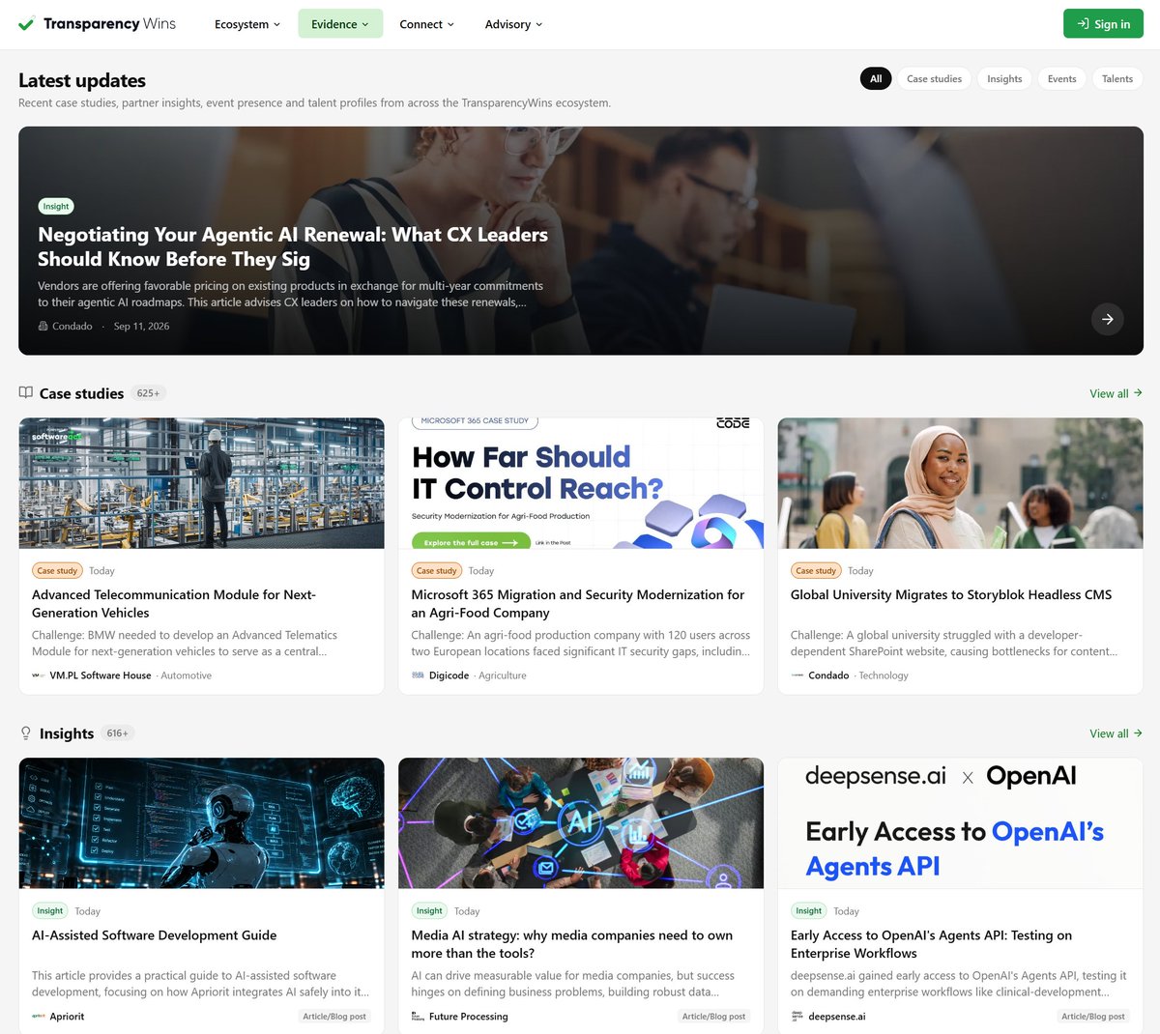Click the Future Processing logo icon

pyautogui.click(x=418, y=1017)
